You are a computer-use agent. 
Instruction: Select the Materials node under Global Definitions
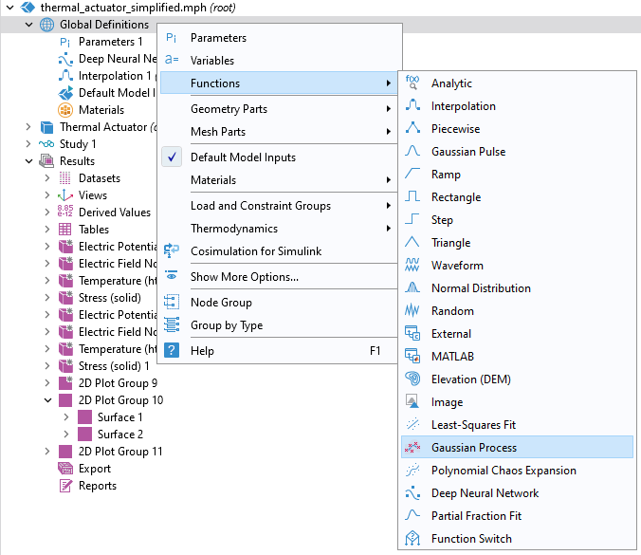tap(101, 110)
